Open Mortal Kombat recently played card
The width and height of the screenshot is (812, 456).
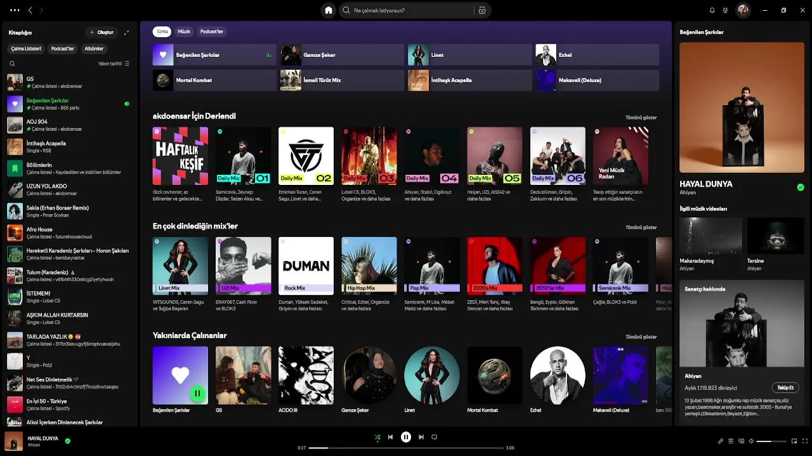point(495,380)
